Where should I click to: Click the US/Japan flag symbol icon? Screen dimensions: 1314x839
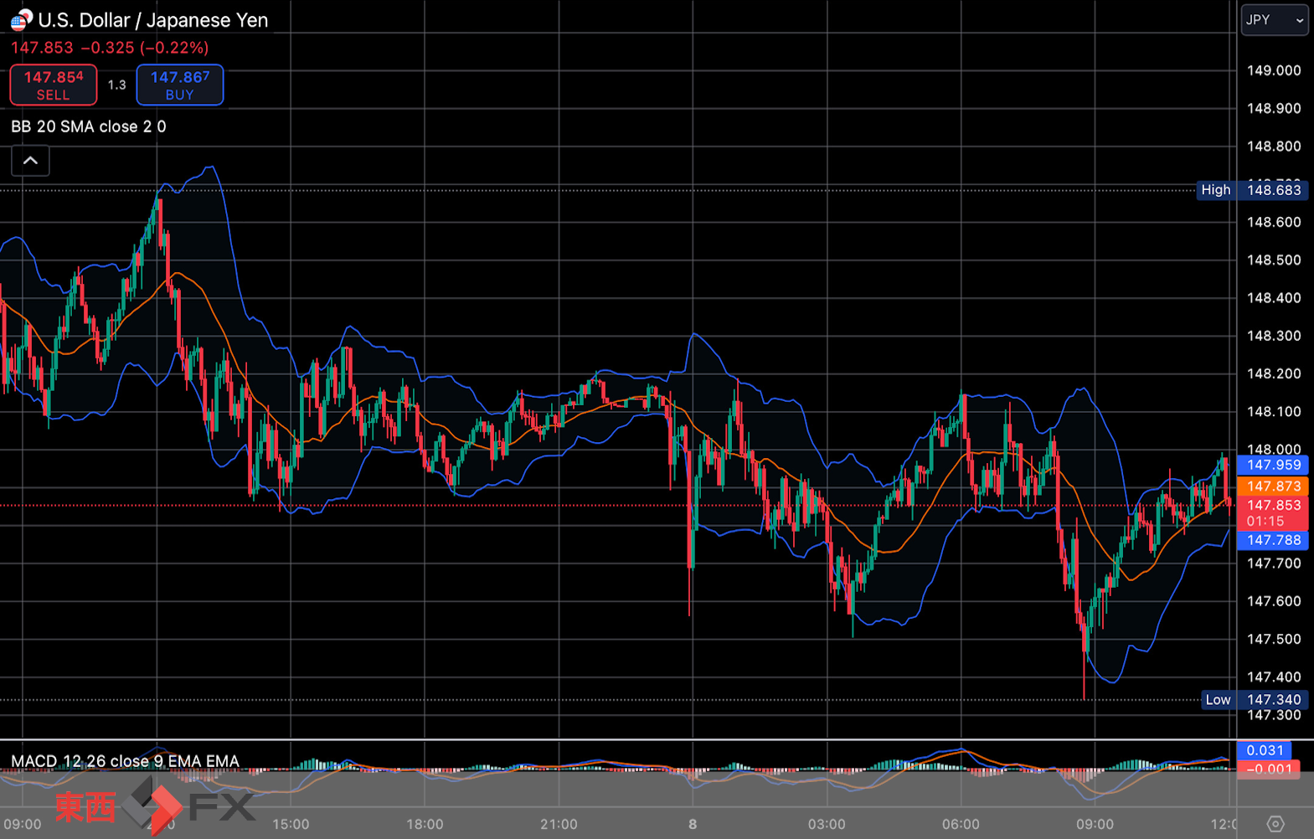pos(21,19)
